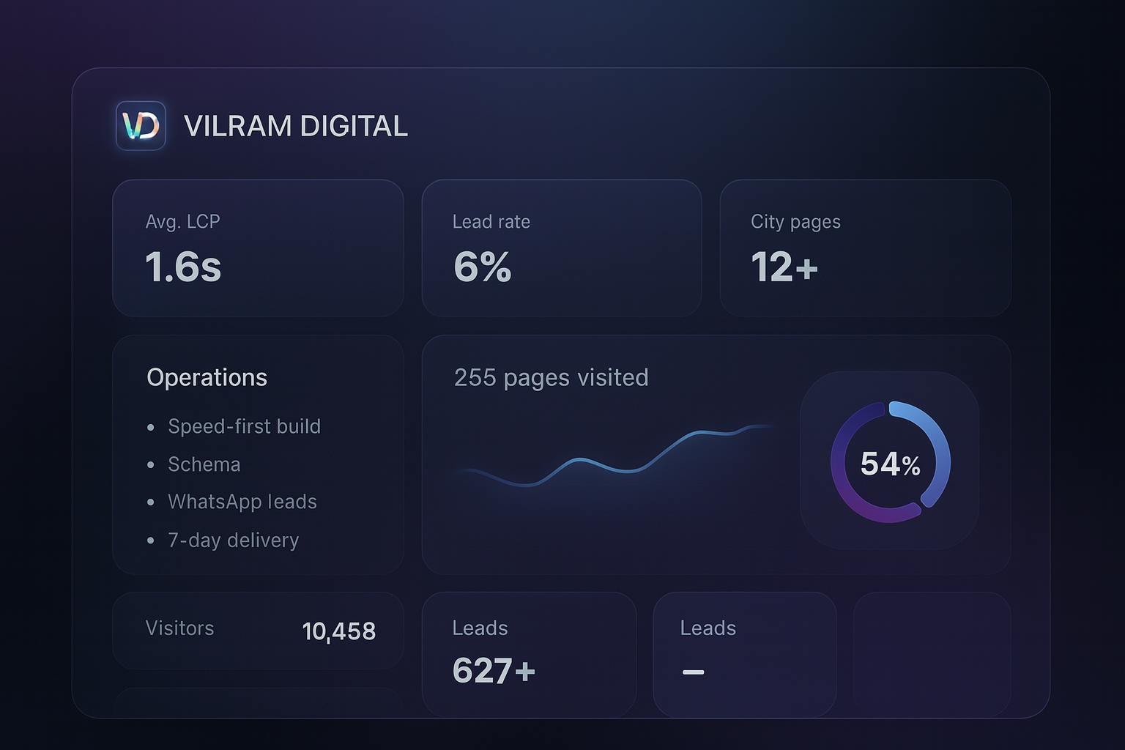1125x750 pixels.
Task: Open the Visitors 10,458 stat row
Action: (x=258, y=630)
